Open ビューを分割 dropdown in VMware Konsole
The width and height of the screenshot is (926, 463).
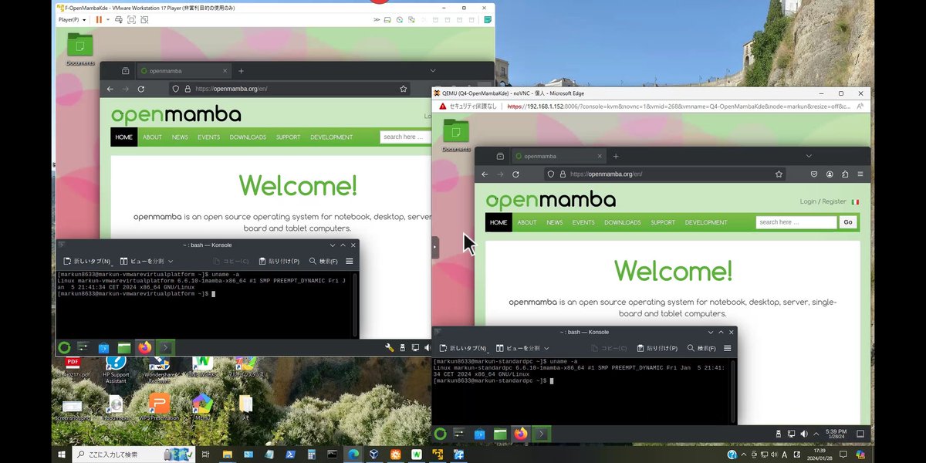coord(147,261)
